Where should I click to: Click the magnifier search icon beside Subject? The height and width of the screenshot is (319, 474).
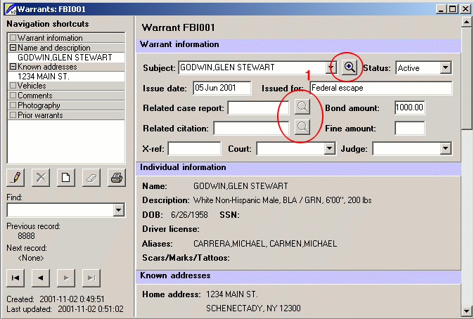point(349,67)
